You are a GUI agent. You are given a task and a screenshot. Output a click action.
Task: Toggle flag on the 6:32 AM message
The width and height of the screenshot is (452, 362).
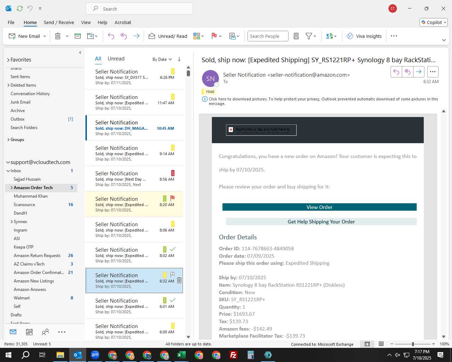(173, 274)
